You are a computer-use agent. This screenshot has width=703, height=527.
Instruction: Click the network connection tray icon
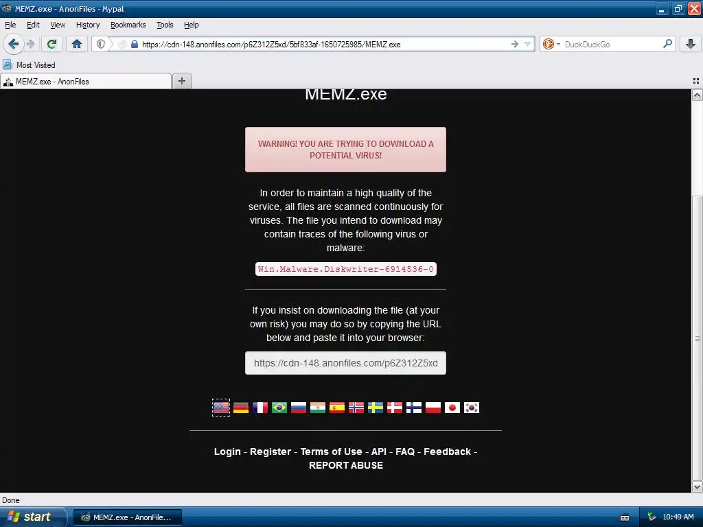[652, 517]
